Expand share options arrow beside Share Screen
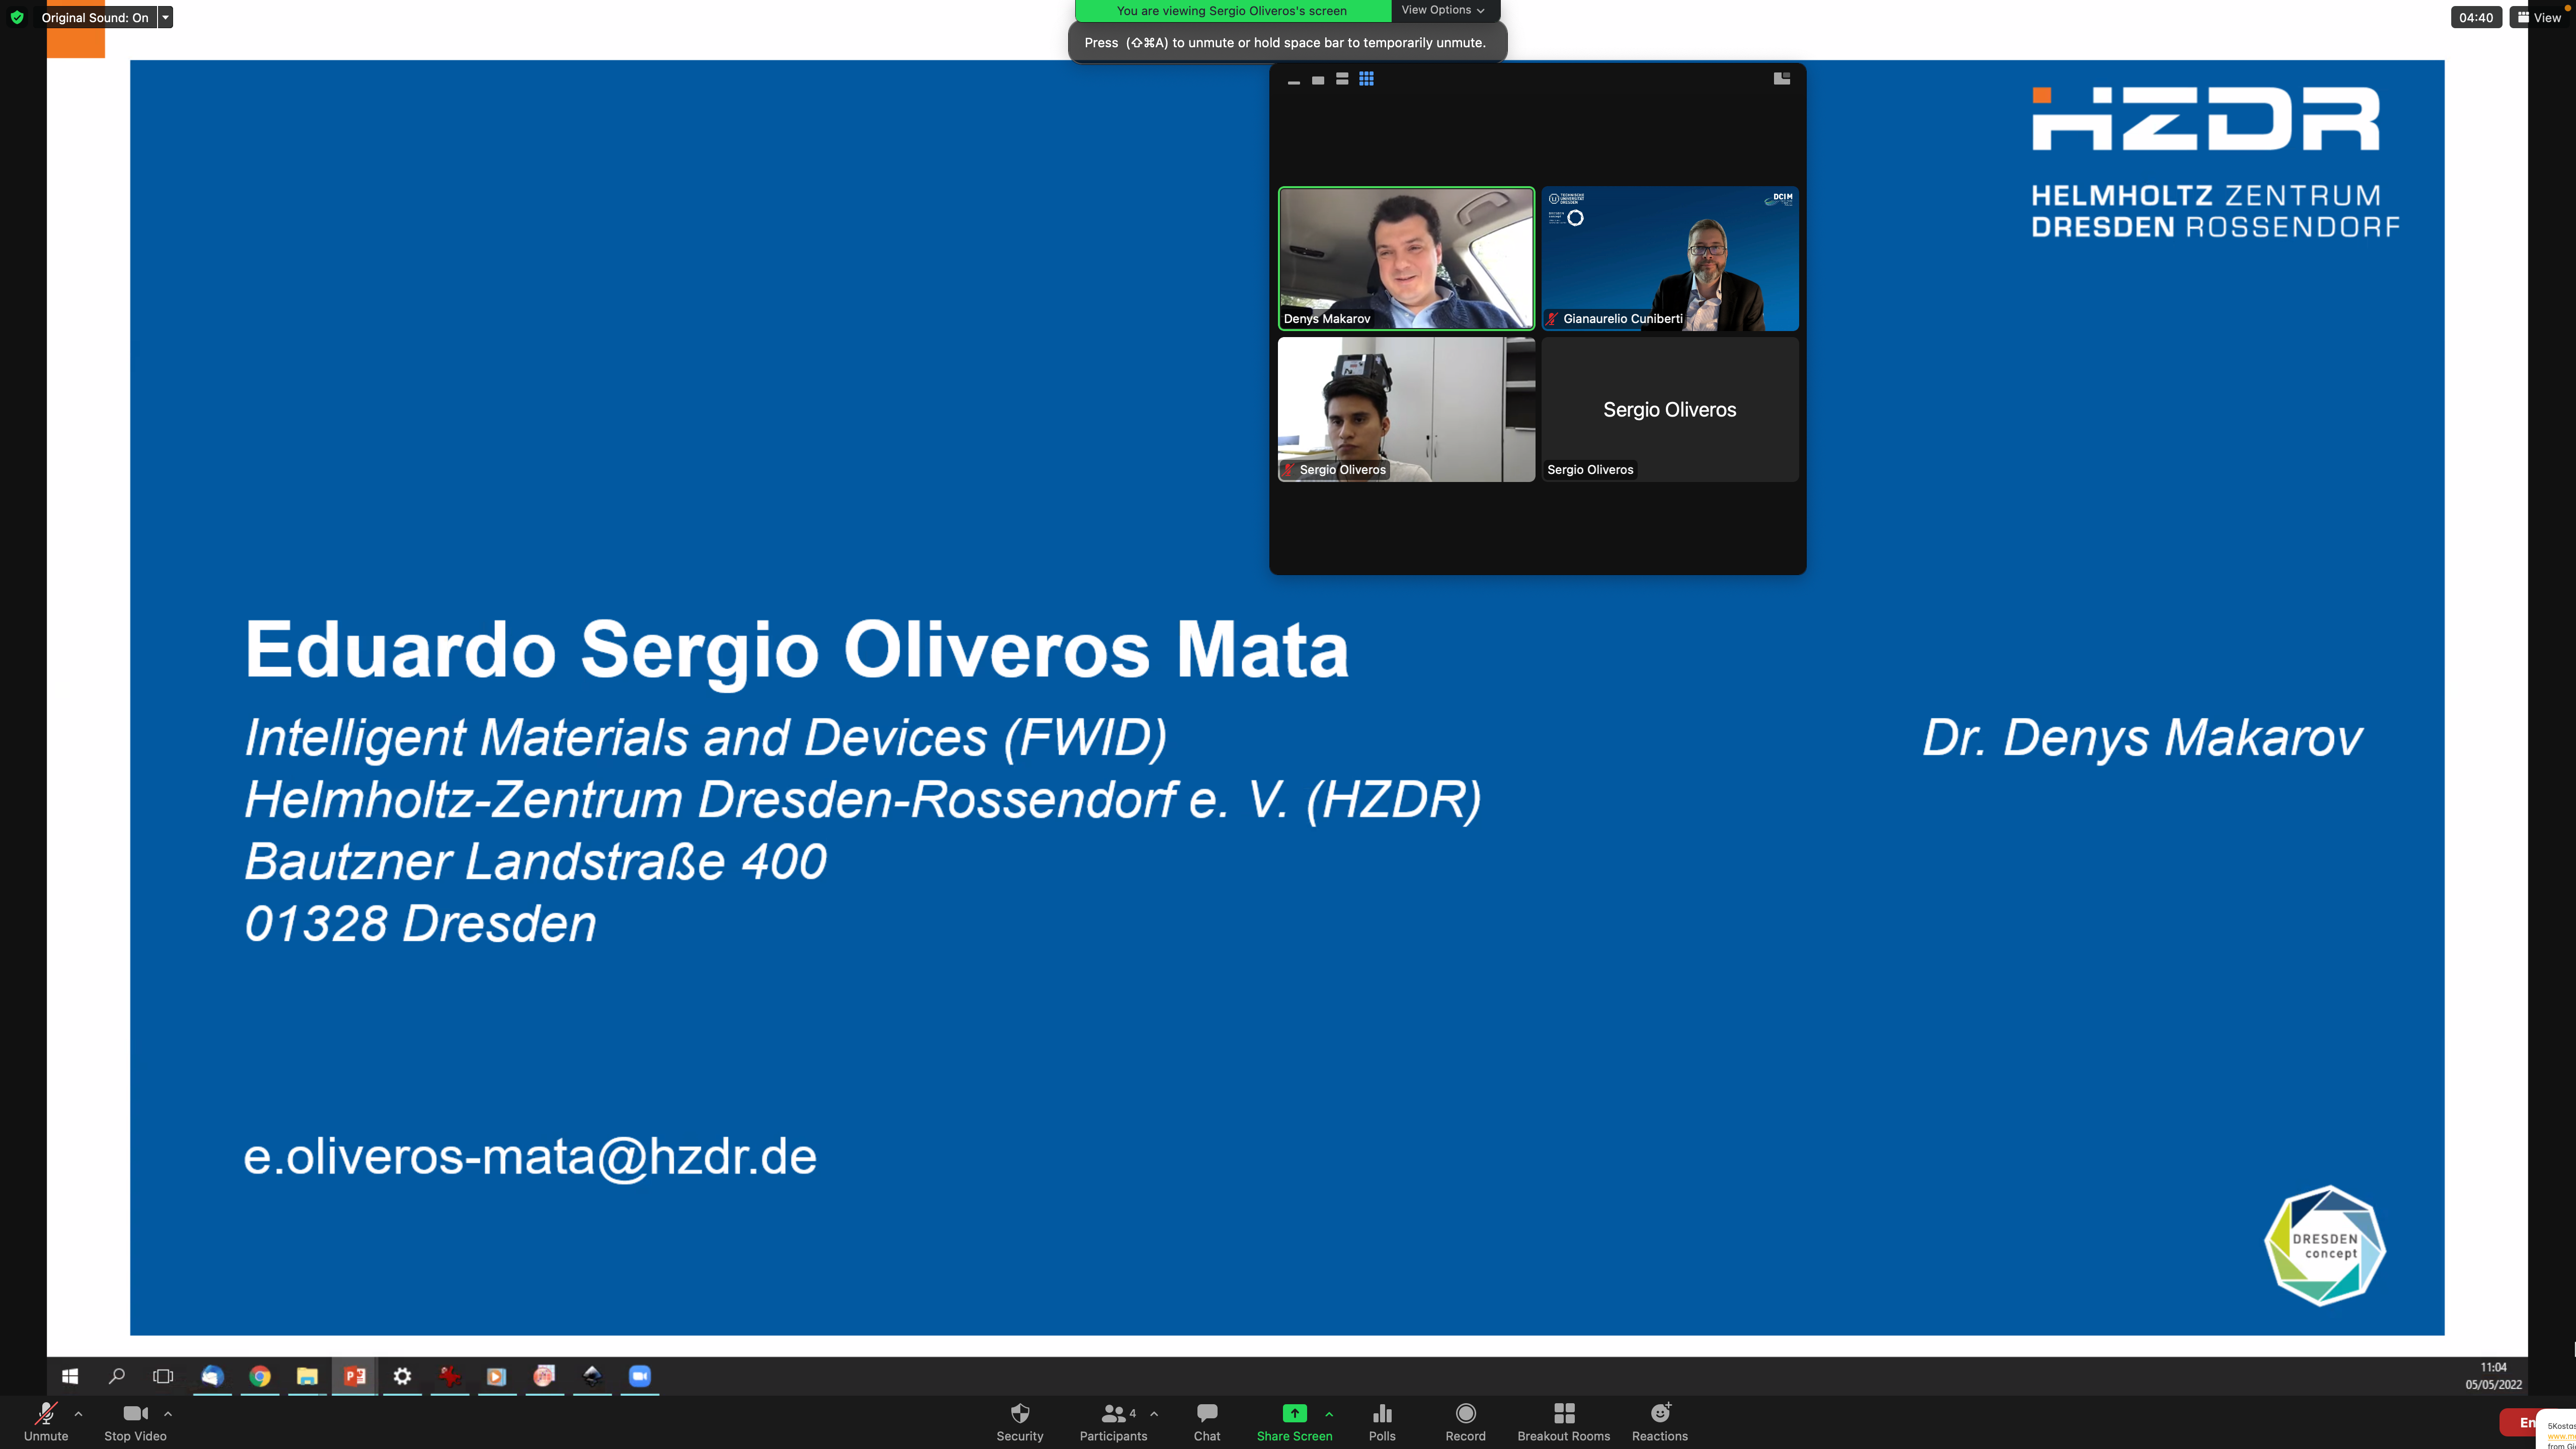 point(1329,1414)
